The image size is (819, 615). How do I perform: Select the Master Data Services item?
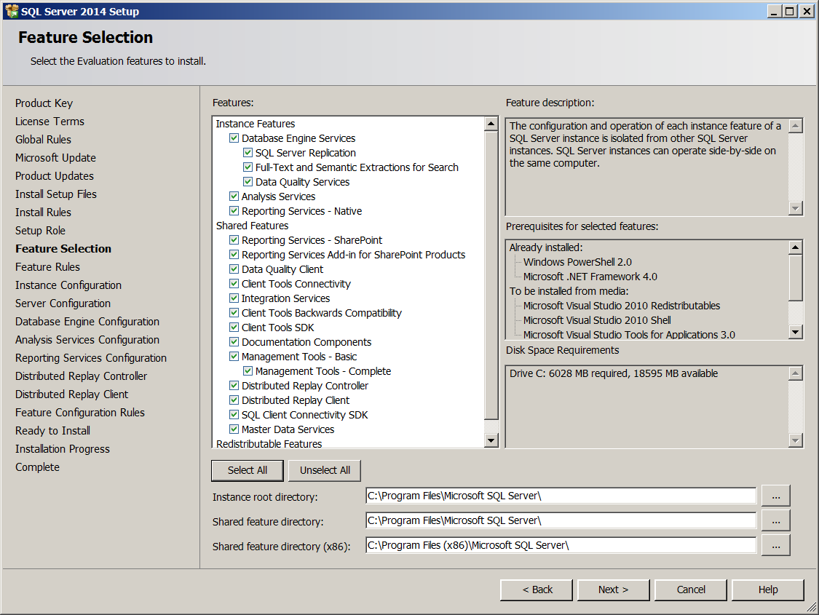[x=288, y=429]
